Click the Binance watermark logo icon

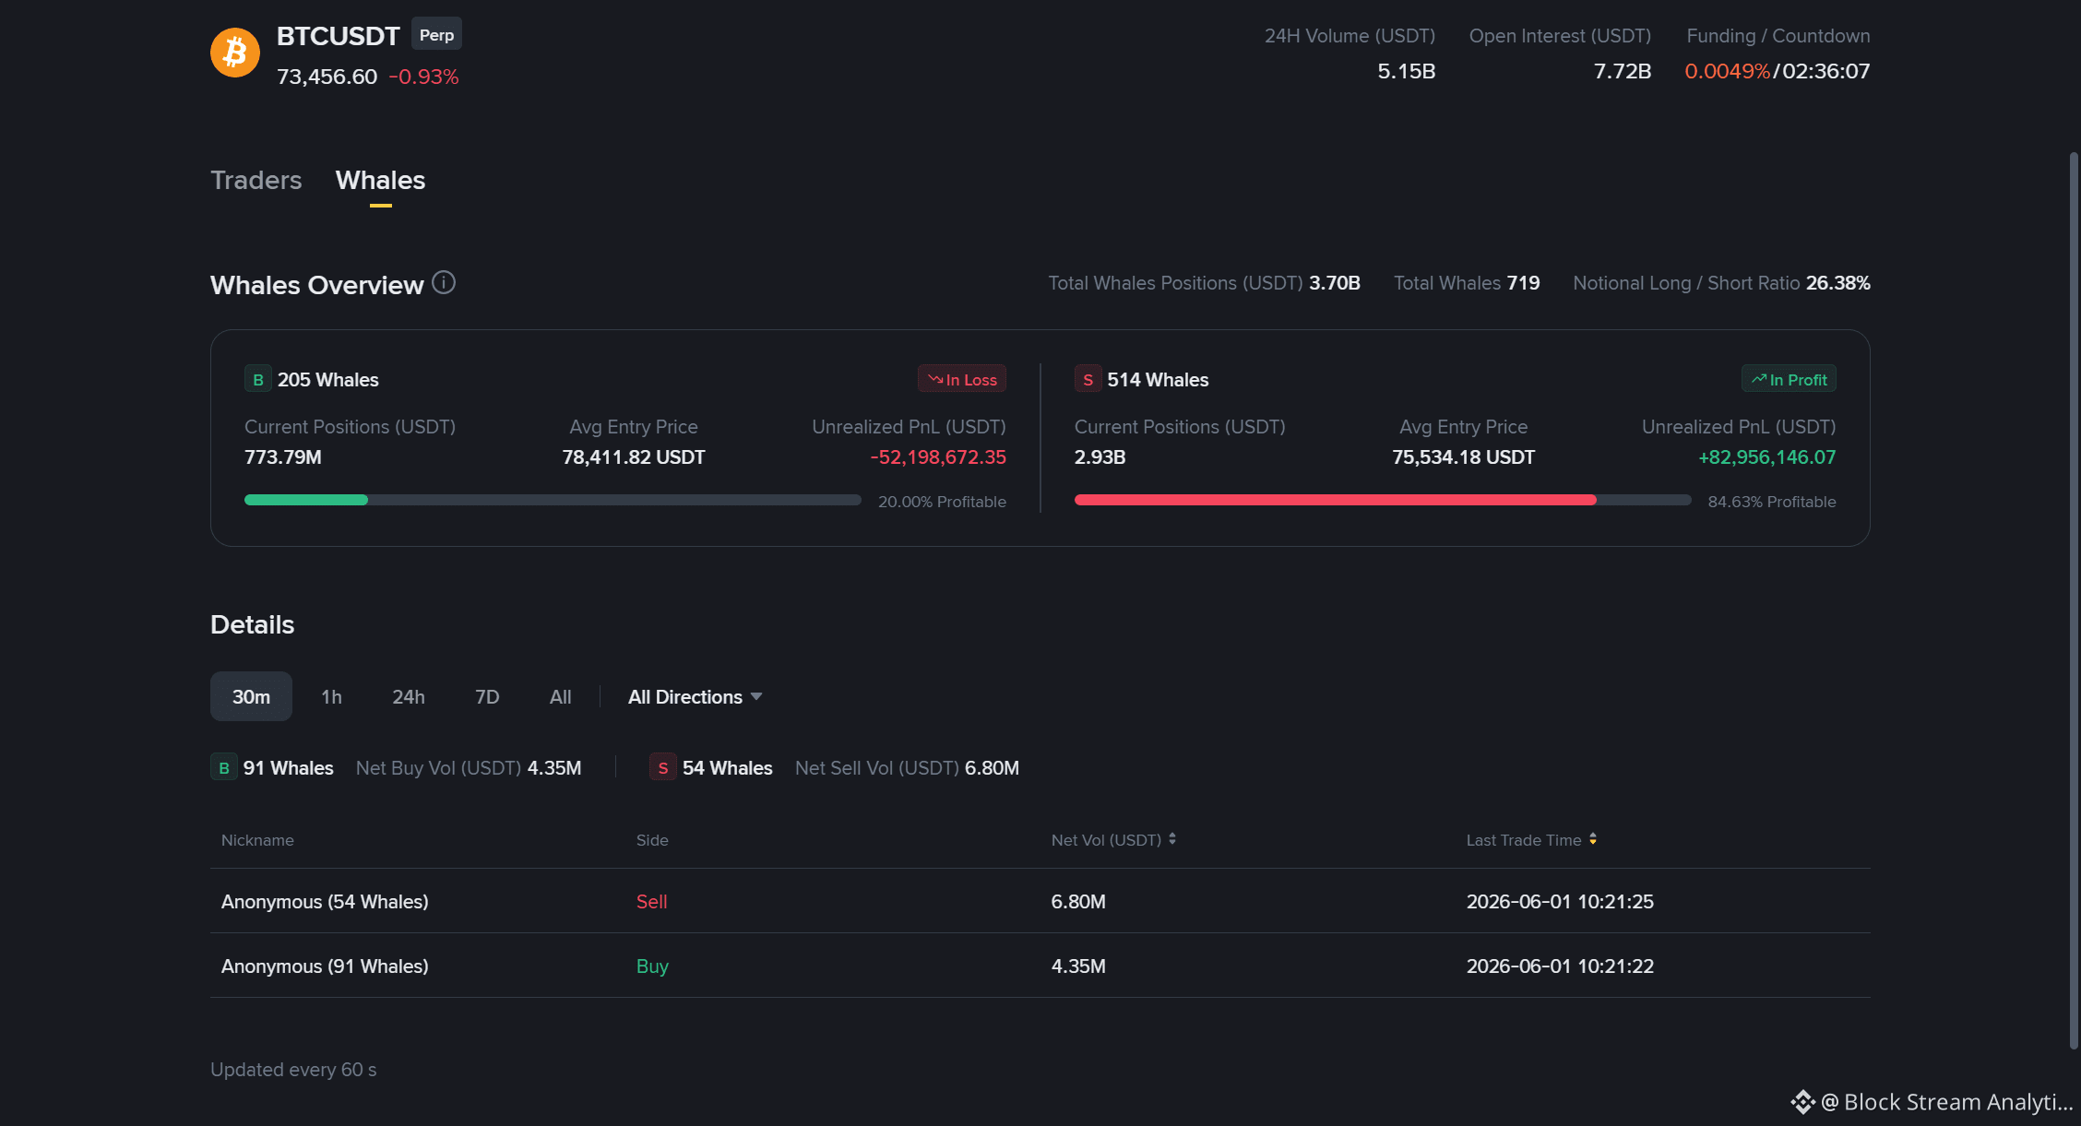tap(1802, 1102)
